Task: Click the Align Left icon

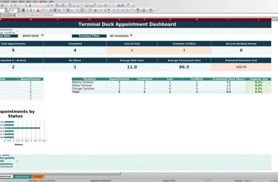Action: click(51, 10)
